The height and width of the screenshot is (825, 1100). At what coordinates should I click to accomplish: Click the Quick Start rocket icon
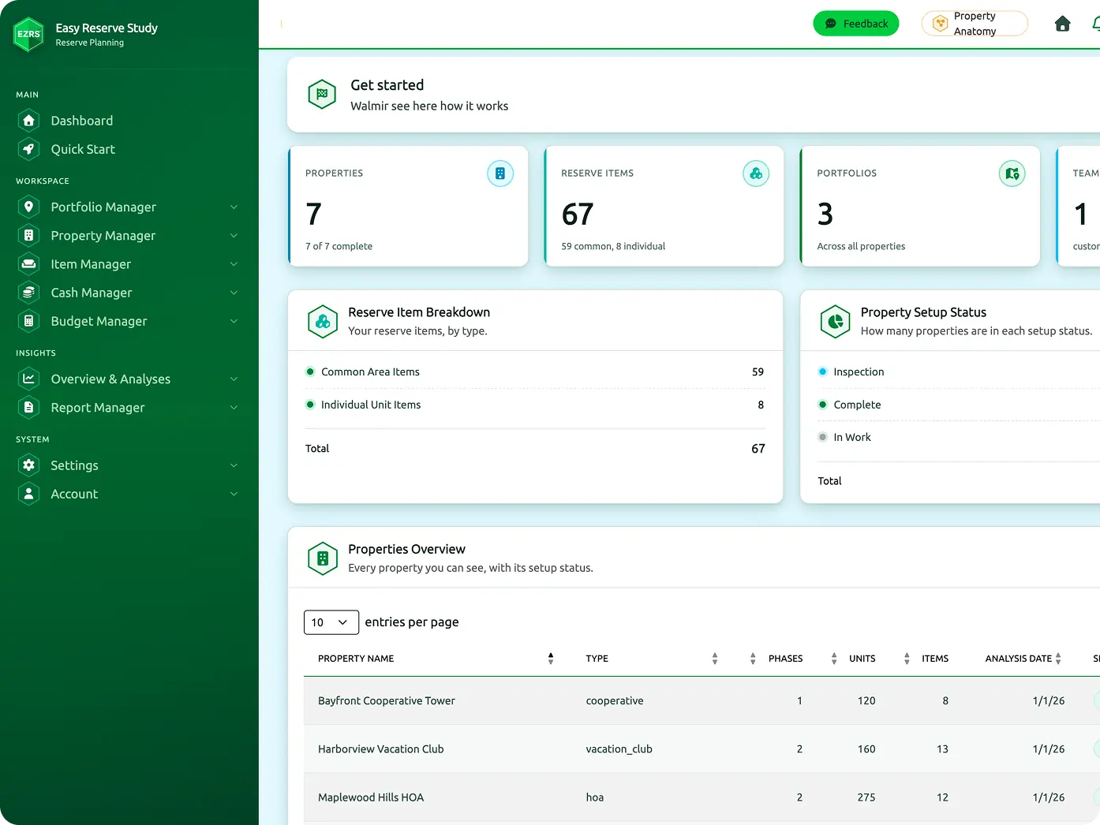[28, 149]
